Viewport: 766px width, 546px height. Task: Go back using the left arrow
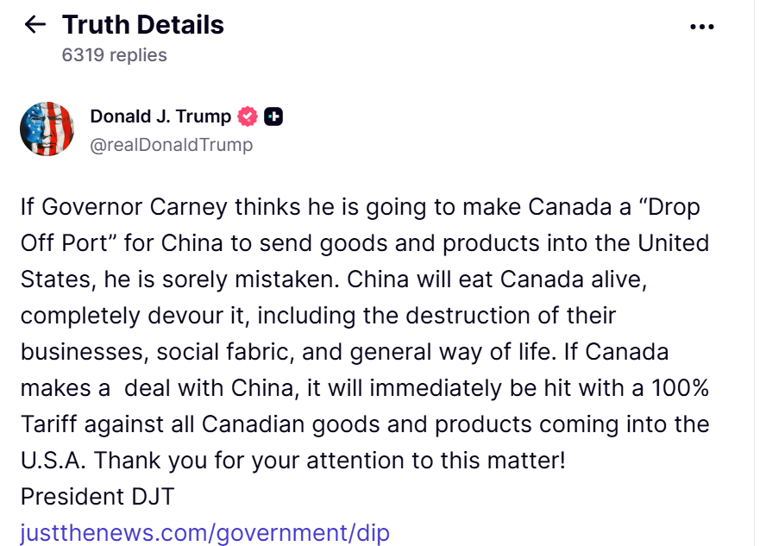pyautogui.click(x=35, y=24)
